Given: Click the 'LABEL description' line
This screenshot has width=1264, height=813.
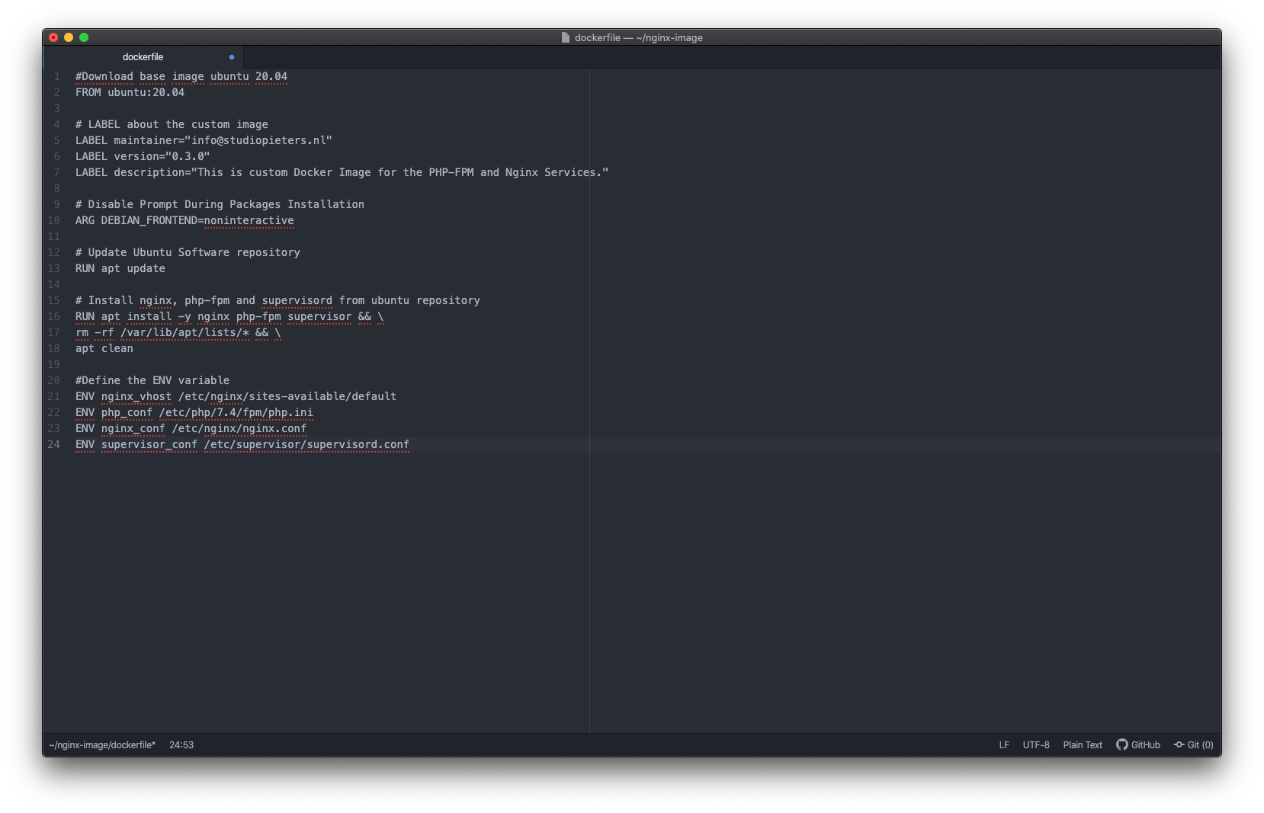Looking at the screenshot, I should pos(342,172).
